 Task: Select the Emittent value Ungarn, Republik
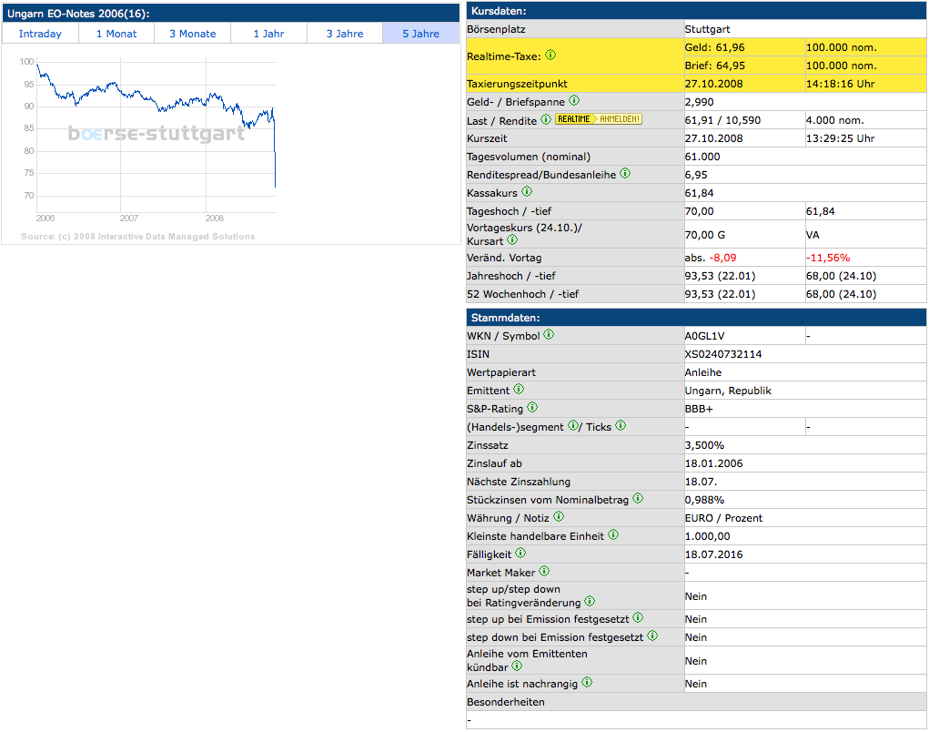(x=728, y=391)
